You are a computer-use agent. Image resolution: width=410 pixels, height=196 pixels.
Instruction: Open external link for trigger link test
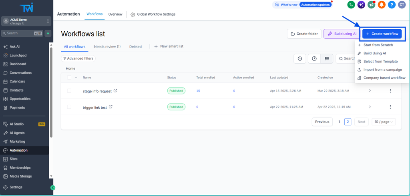[x=111, y=107]
